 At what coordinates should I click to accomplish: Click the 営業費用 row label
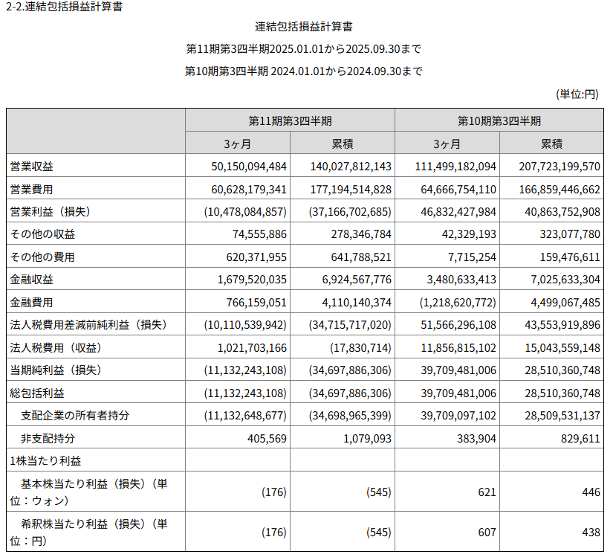coord(32,189)
